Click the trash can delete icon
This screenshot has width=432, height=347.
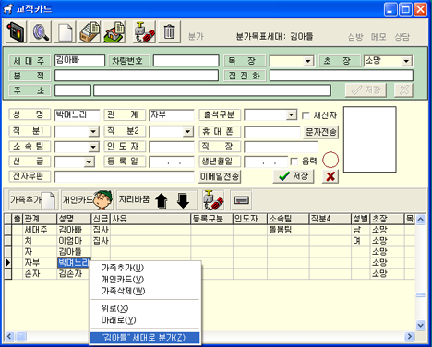coord(169,32)
